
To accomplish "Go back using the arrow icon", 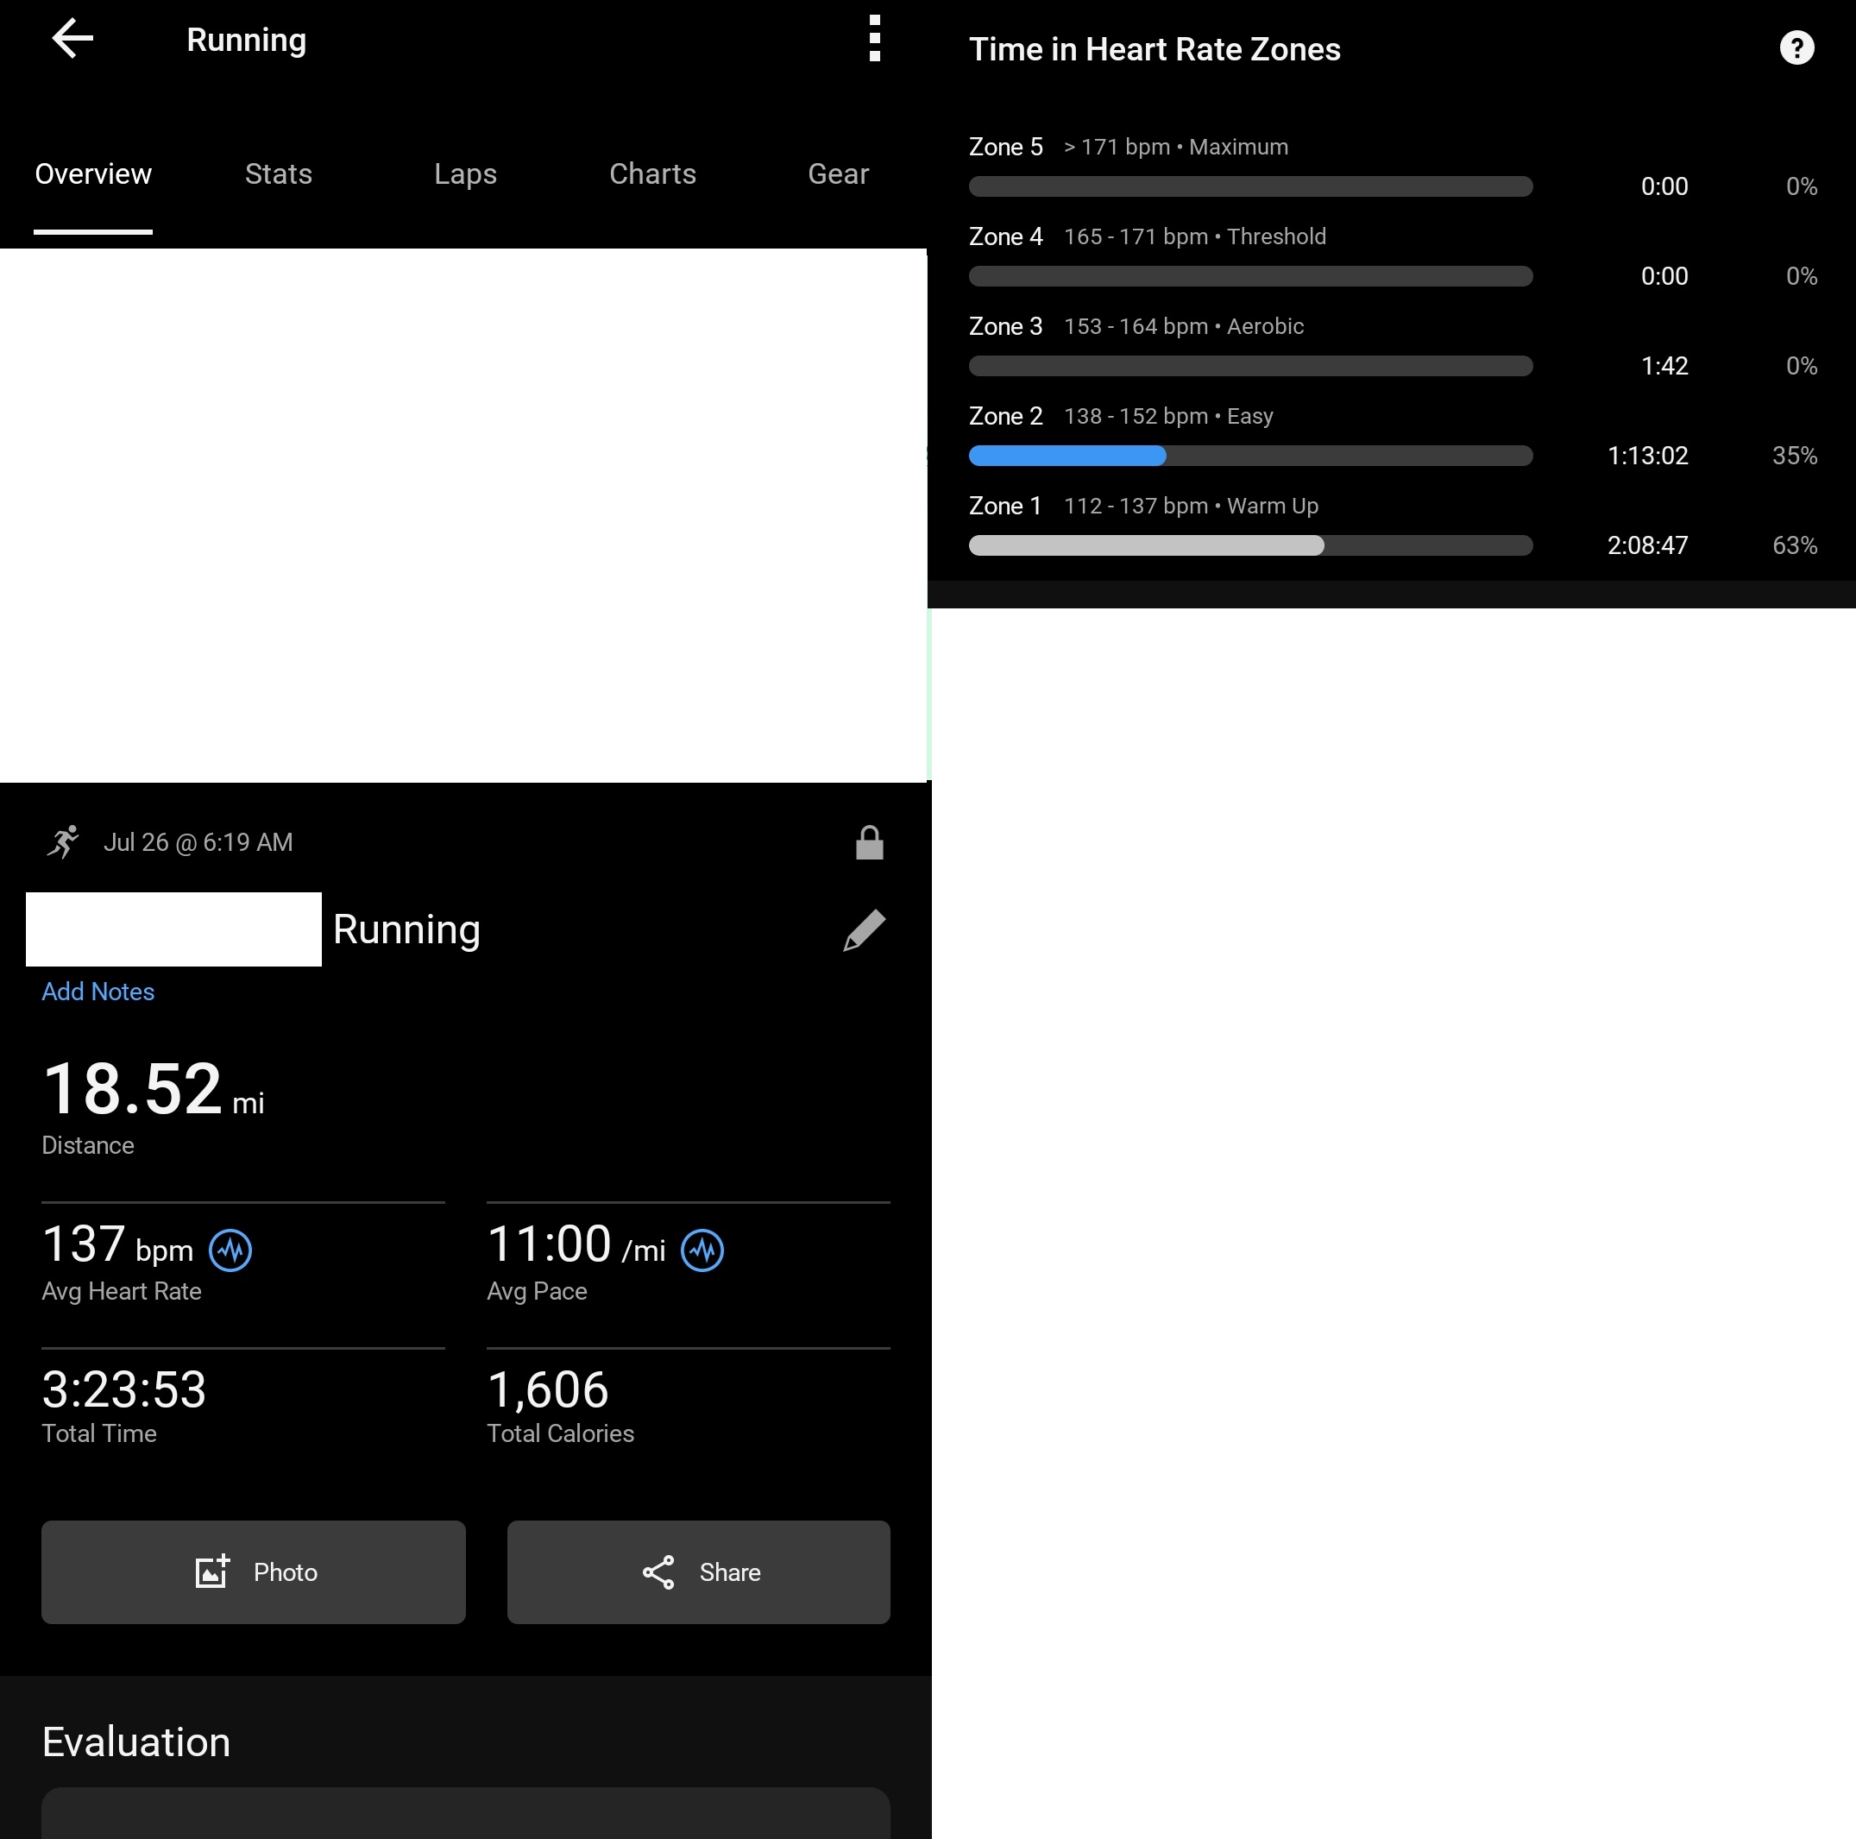I will point(73,40).
